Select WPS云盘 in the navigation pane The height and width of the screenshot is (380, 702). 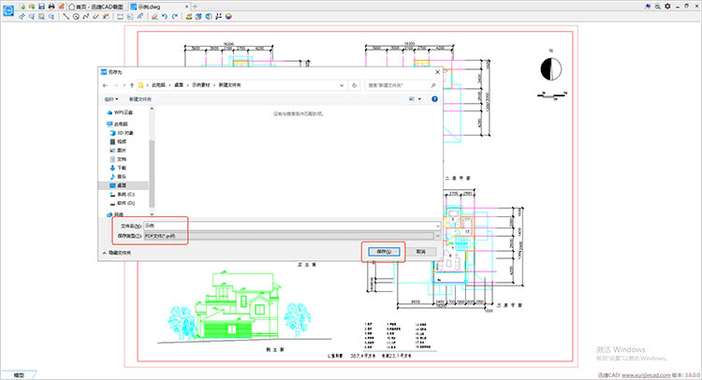pyautogui.click(x=120, y=112)
